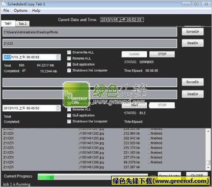Click the first job date-time spinner arrows
Viewport: 212px width, 187px height.
point(58,57)
